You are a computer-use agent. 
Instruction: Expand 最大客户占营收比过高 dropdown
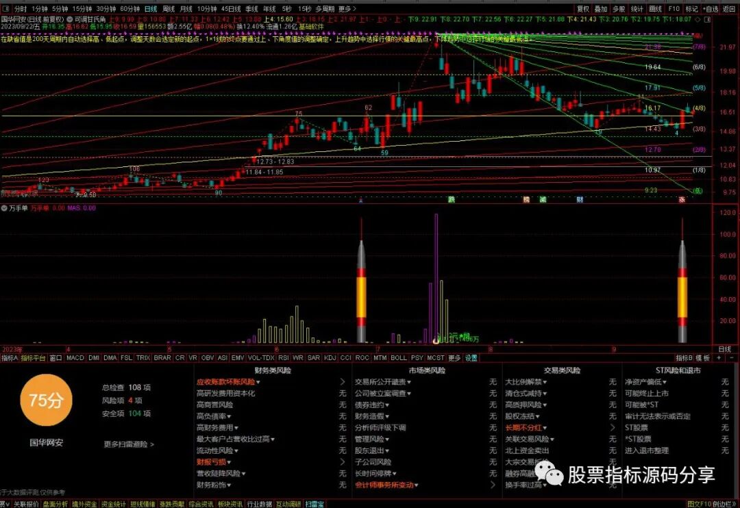[236, 439]
